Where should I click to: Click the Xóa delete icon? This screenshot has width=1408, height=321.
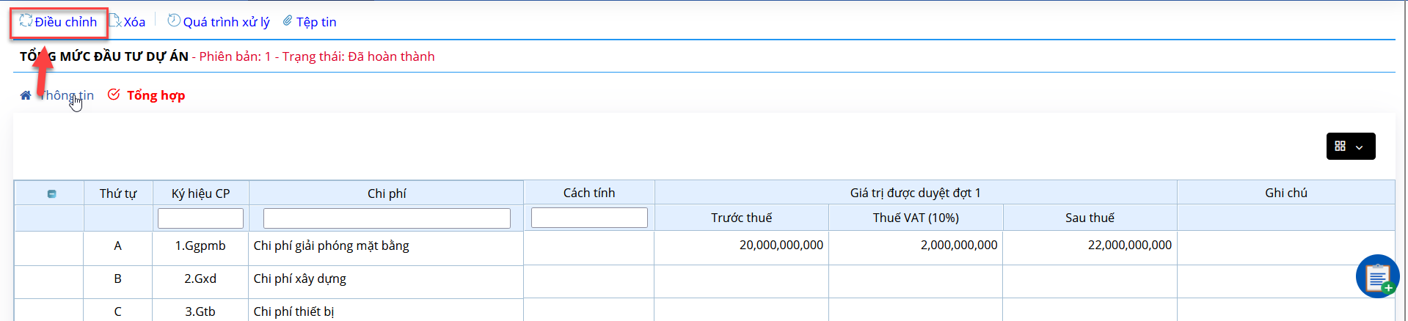pyautogui.click(x=115, y=21)
